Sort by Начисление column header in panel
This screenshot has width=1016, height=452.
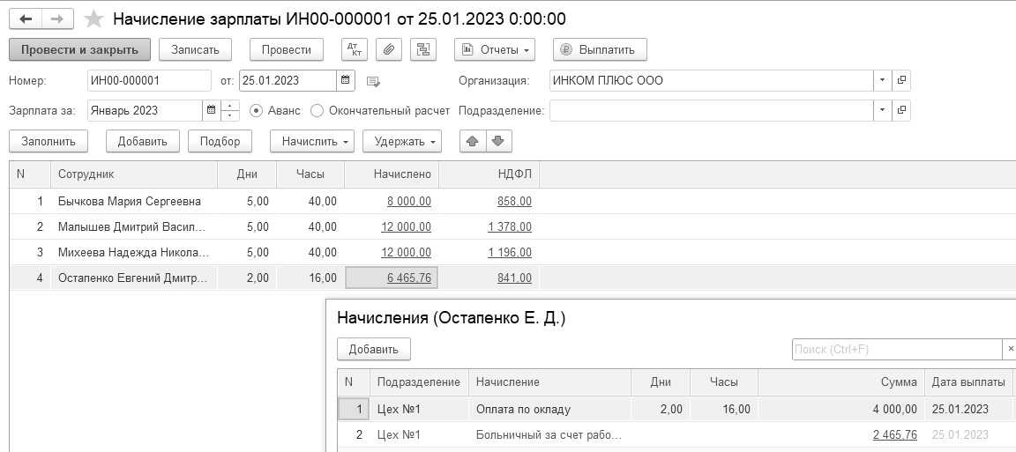point(549,382)
